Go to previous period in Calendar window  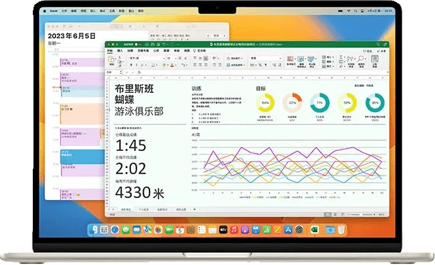point(208,36)
